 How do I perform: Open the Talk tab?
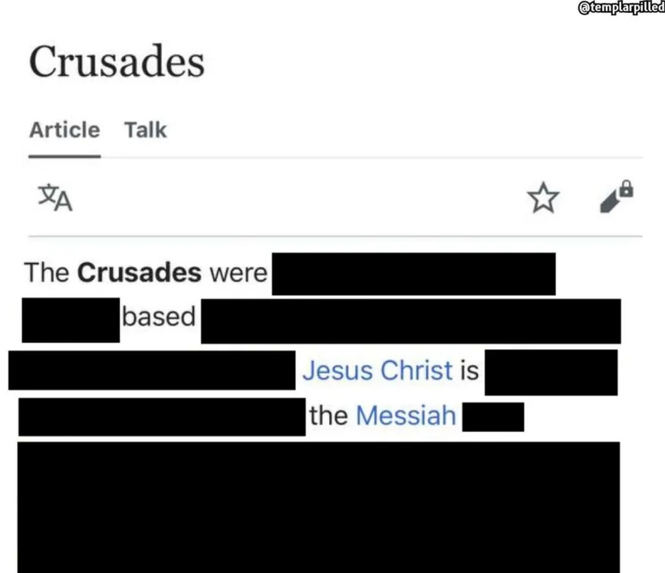(x=145, y=130)
